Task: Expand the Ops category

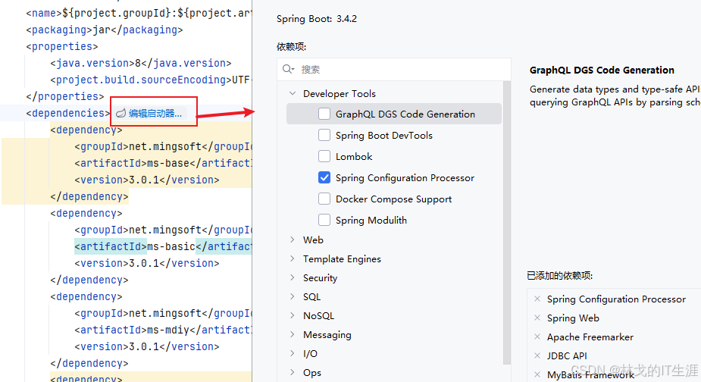Action: [293, 372]
